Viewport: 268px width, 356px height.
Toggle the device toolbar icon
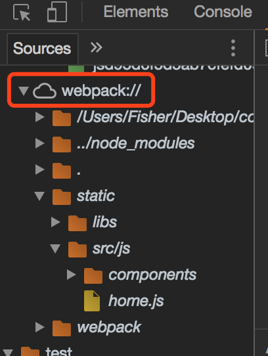click(x=57, y=12)
